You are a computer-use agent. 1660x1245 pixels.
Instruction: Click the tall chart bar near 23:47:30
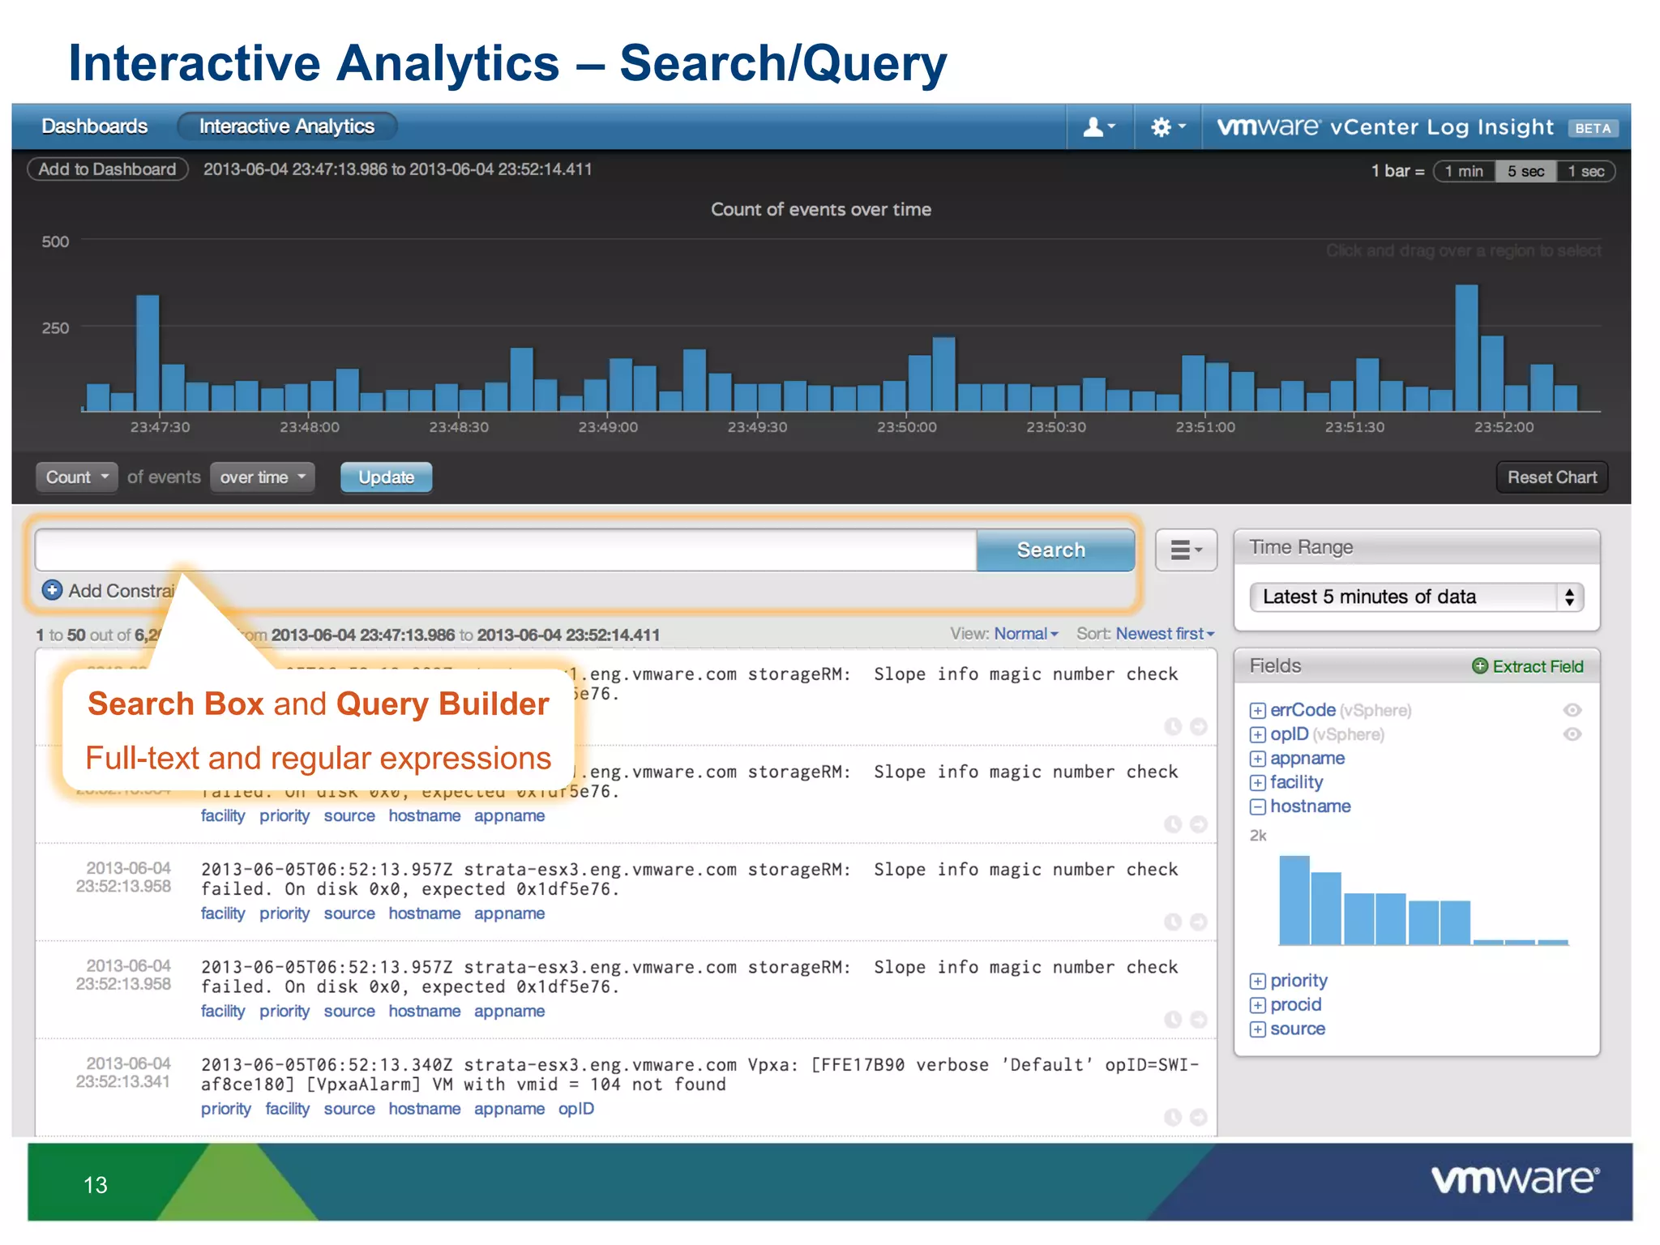(x=148, y=353)
